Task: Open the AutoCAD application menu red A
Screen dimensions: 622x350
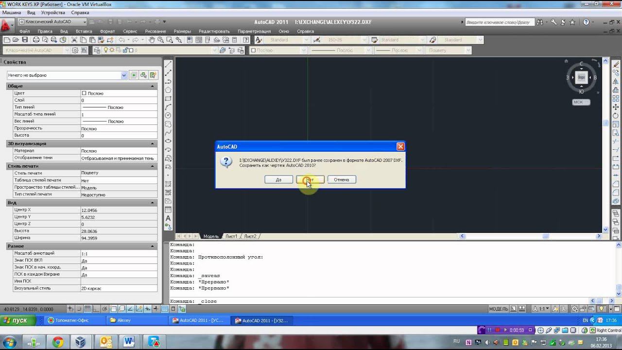Action: pyautogui.click(x=7, y=25)
